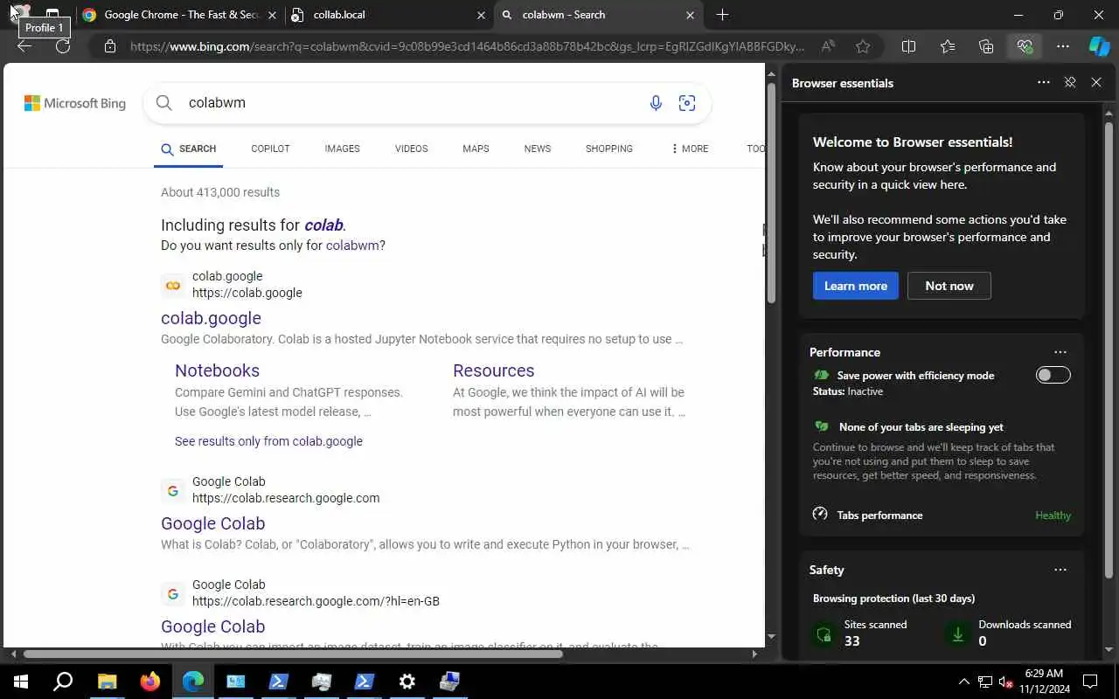Open Google Colab result for colab.research.google.com
1119x699 pixels.
(x=212, y=523)
